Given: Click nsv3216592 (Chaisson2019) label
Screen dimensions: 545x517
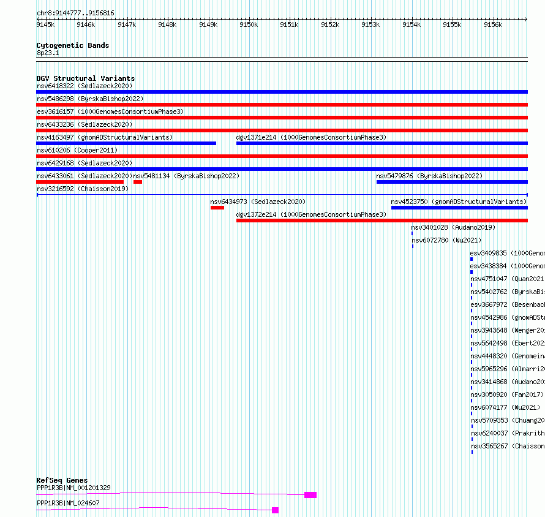Looking at the screenshot, I should [83, 189].
